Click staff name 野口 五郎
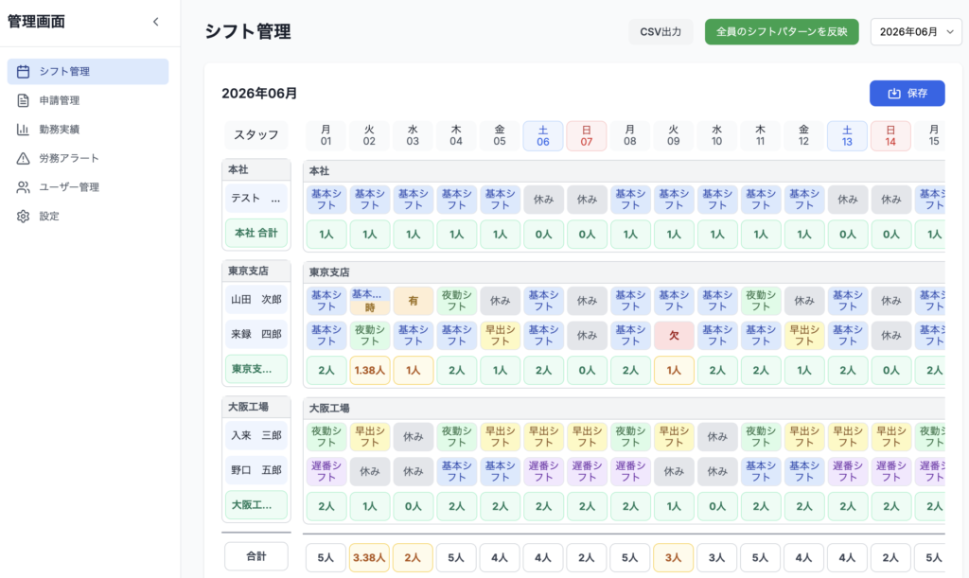 (255, 470)
